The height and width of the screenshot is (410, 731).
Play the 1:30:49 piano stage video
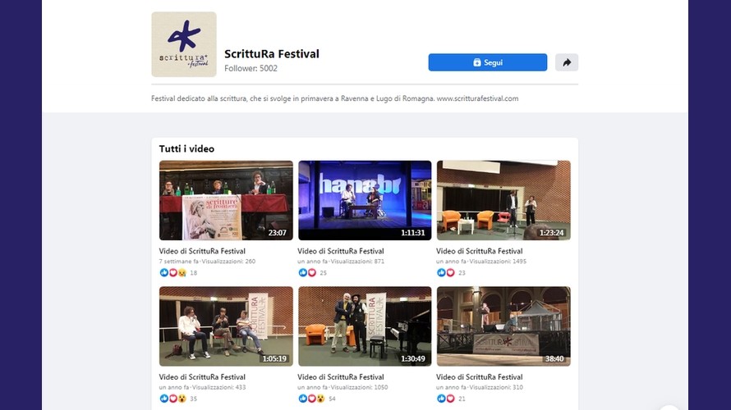click(x=365, y=326)
